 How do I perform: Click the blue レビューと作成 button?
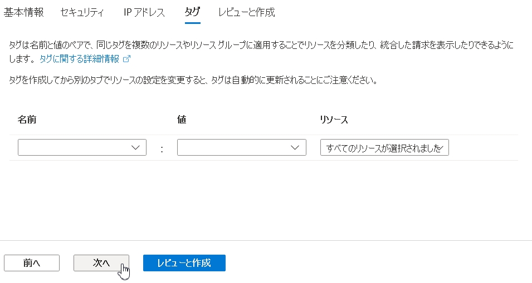[x=184, y=263]
